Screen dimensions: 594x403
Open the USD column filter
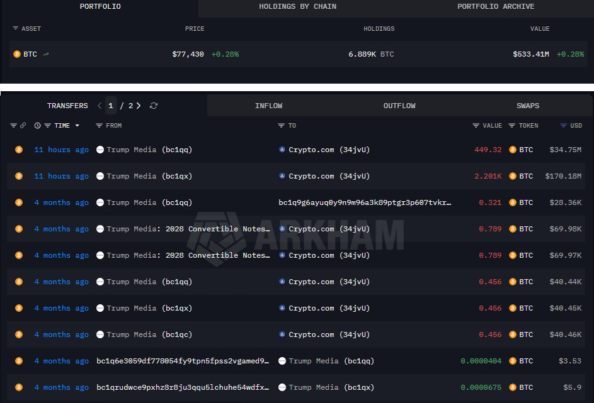click(563, 126)
